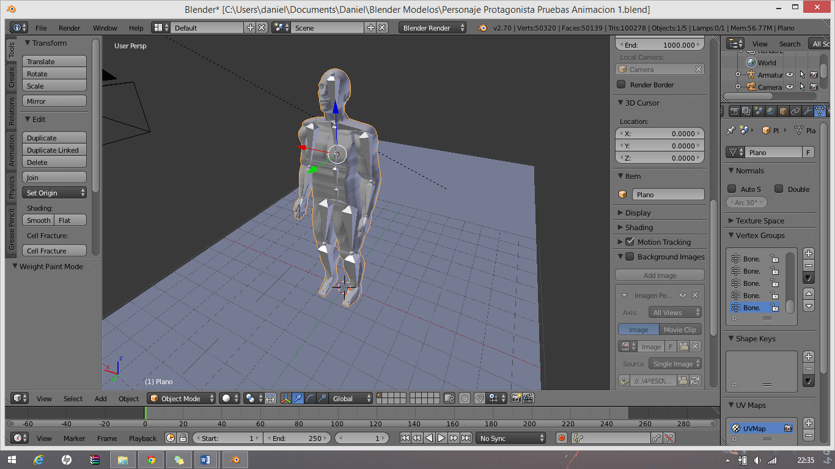Viewport: 835px width, 469px height.
Task: Open the Render menu
Action: coord(70,28)
